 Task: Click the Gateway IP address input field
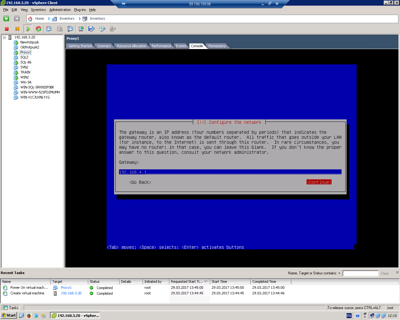(230, 172)
